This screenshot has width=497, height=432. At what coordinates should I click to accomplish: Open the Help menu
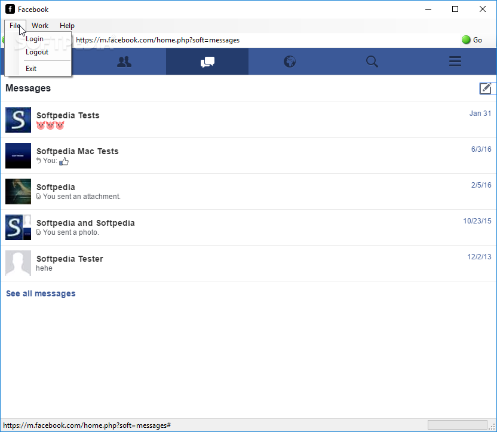tap(67, 25)
